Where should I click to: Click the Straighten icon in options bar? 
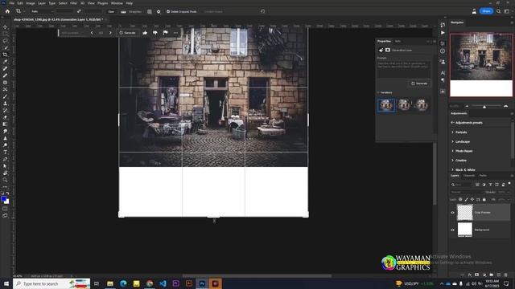pos(123,11)
